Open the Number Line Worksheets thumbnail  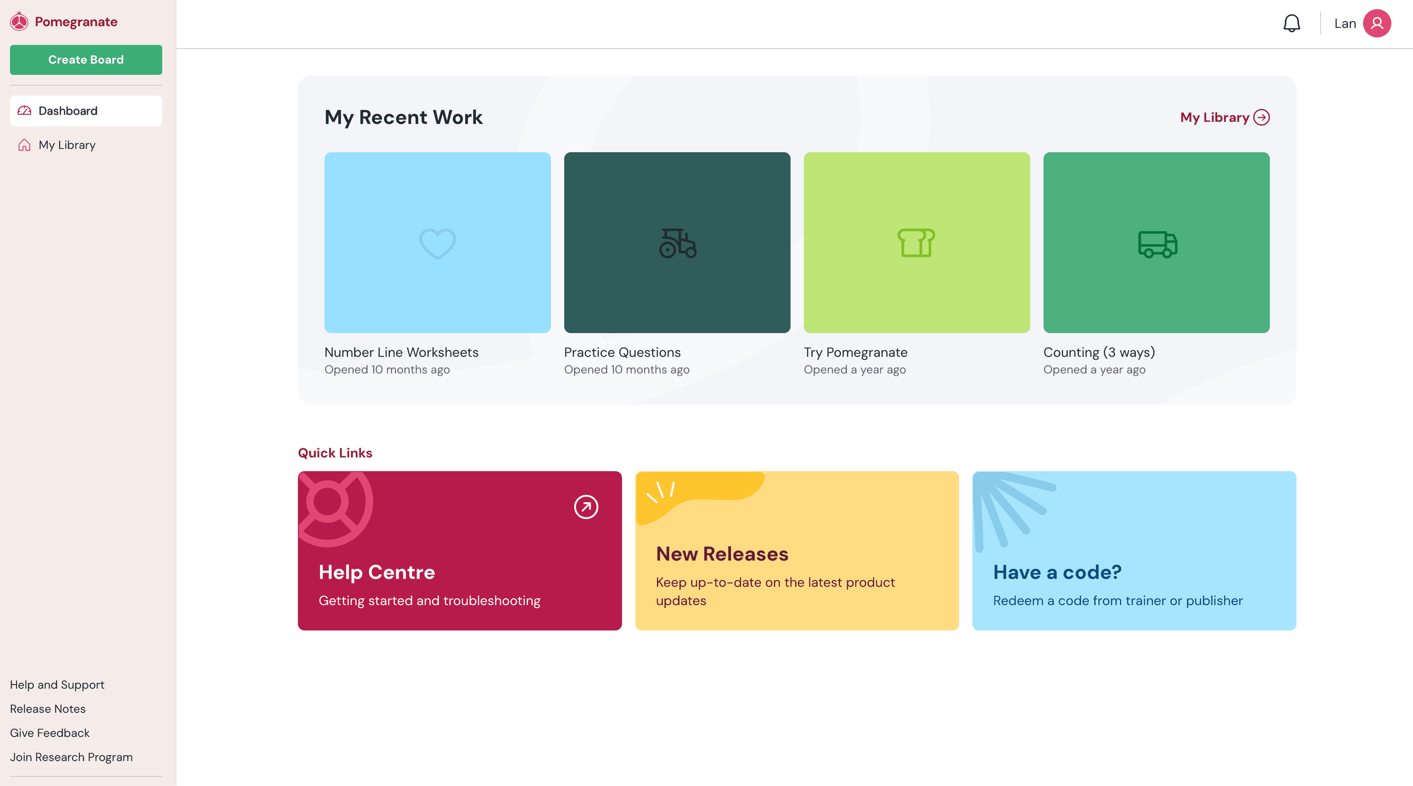pyautogui.click(x=437, y=242)
